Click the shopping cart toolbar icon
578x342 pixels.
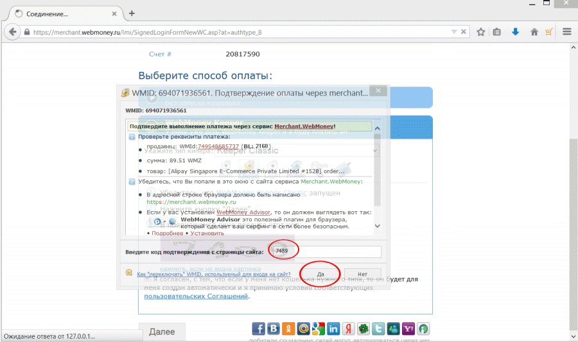[549, 32]
